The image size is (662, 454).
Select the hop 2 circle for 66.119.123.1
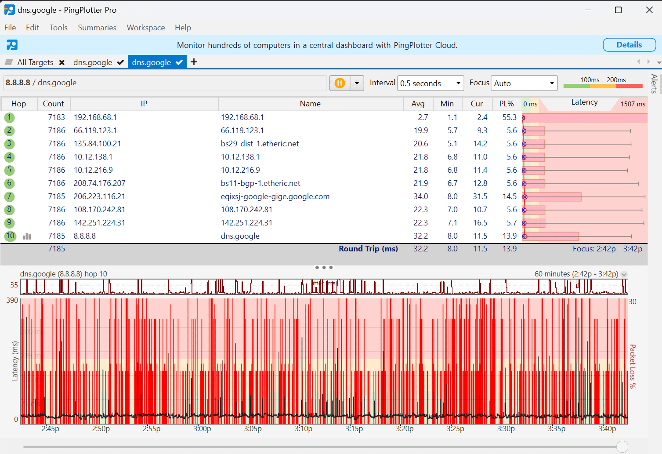9,131
